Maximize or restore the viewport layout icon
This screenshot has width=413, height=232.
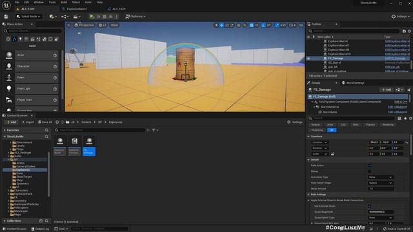(301, 25)
